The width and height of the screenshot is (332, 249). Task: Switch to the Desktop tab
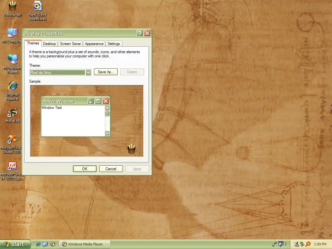(x=49, y=44)
